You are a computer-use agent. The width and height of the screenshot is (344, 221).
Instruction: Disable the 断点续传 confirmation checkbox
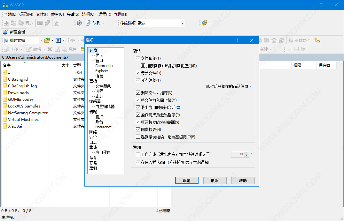138,80
